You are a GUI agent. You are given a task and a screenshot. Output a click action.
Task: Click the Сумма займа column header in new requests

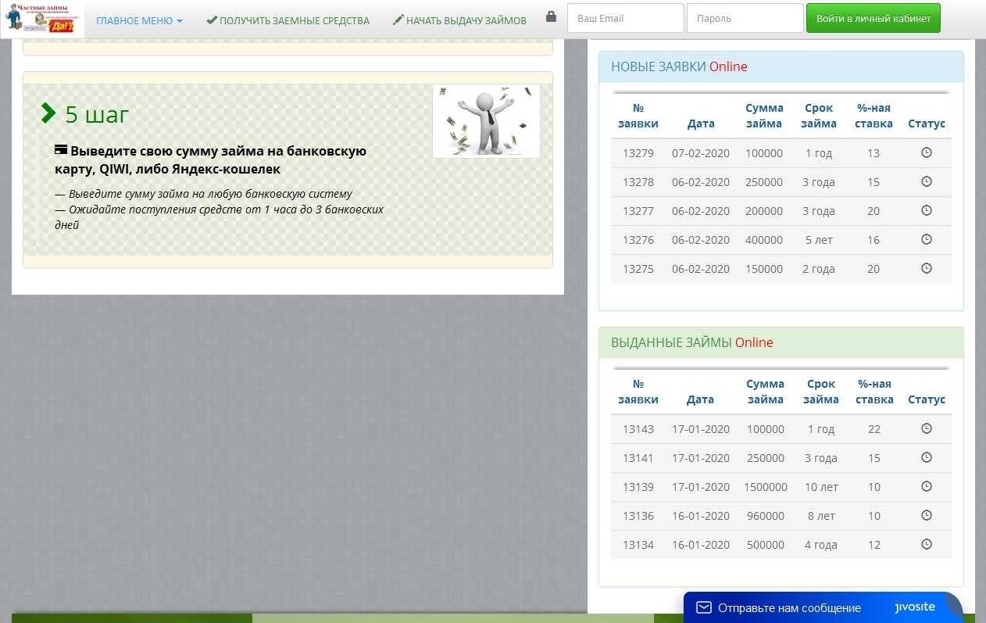pyautogui.click(x=763, y=116)
